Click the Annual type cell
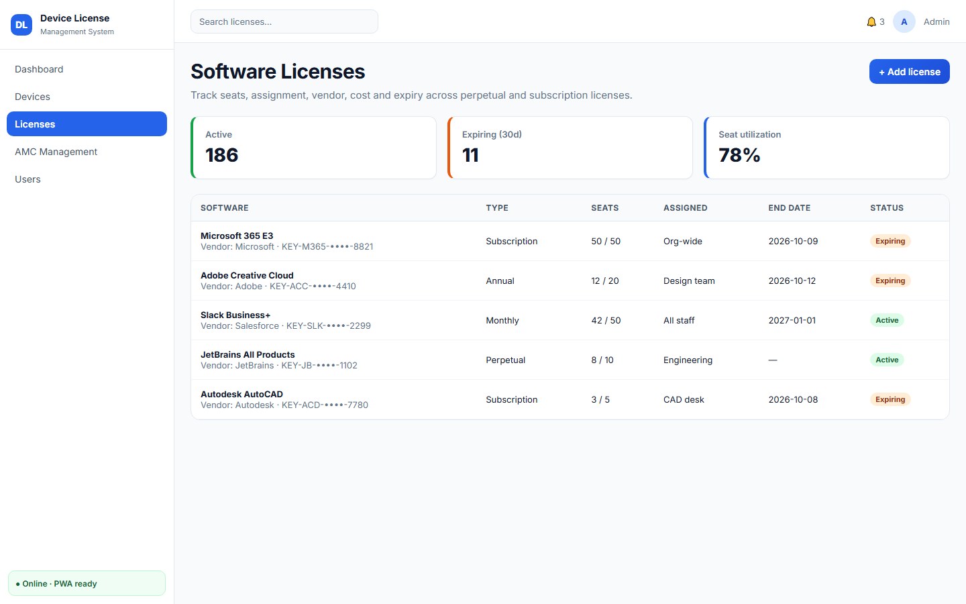The height and width of the screenshot is (604, 966). tap(500, 281)
